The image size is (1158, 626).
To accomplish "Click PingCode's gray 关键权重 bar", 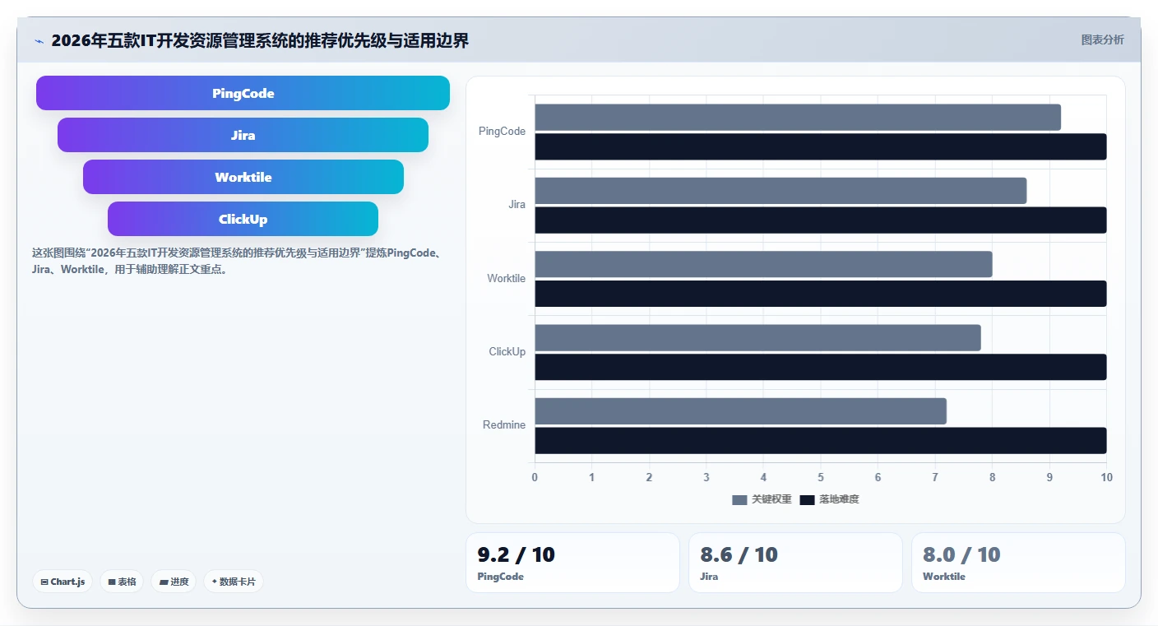I will click(798, 117).
